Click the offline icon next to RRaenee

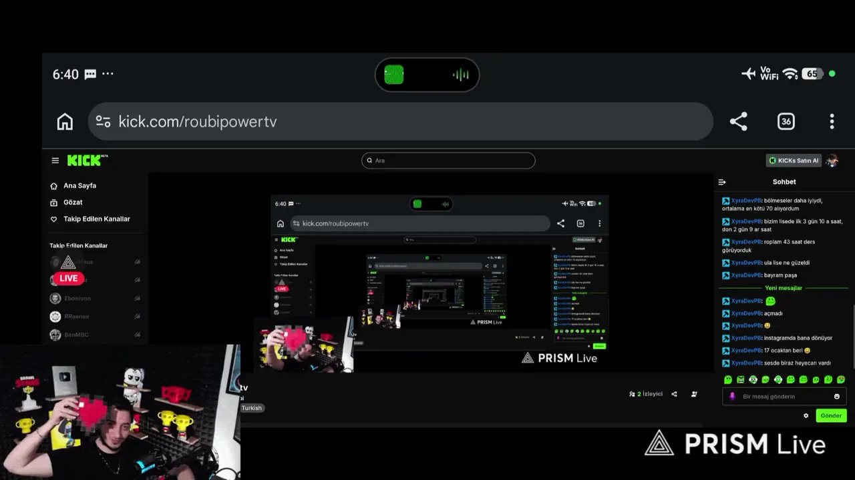point(138,317)
